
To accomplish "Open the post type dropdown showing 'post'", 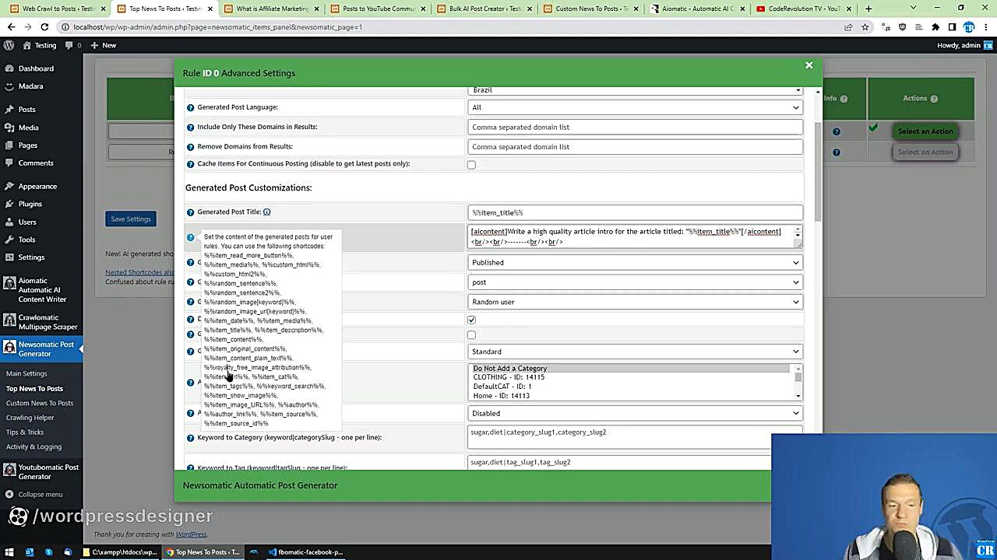I will (x=636, y=282).
